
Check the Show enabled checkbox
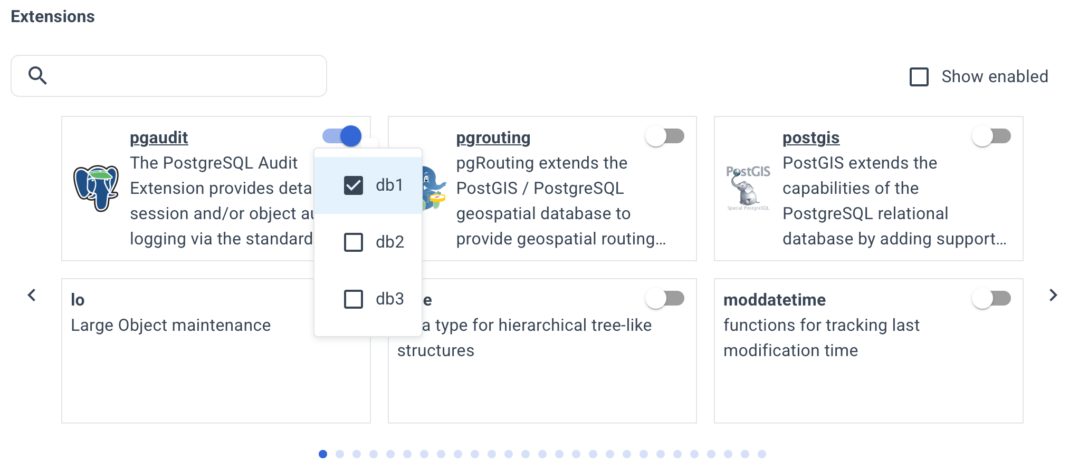tap(919, 77)
